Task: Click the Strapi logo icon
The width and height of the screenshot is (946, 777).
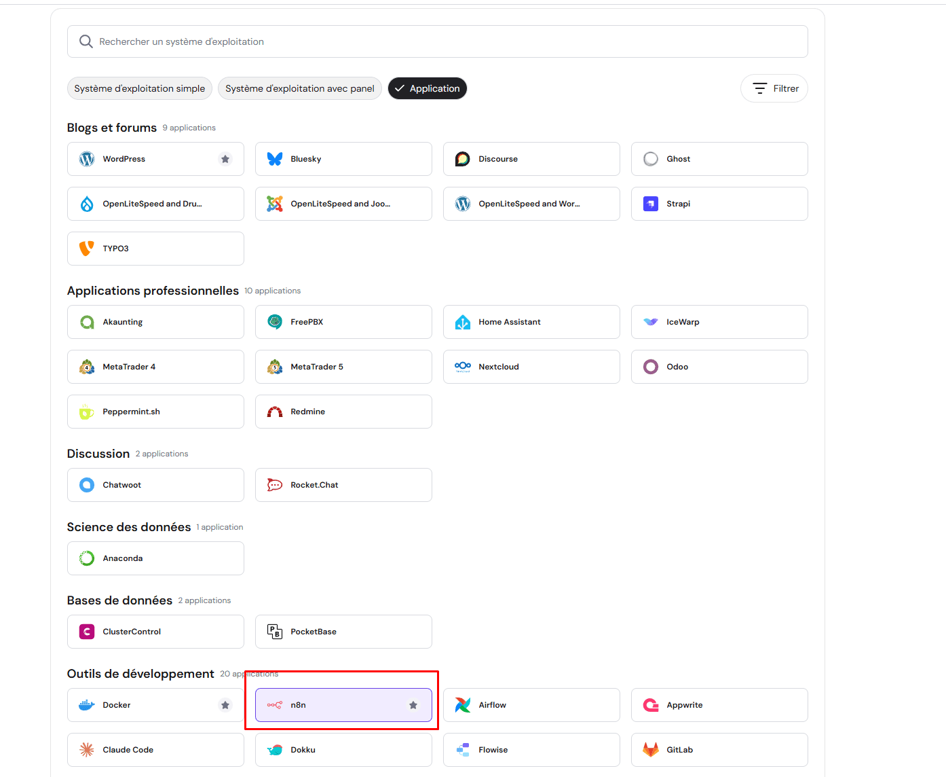Action: click(x=651, y=204)
